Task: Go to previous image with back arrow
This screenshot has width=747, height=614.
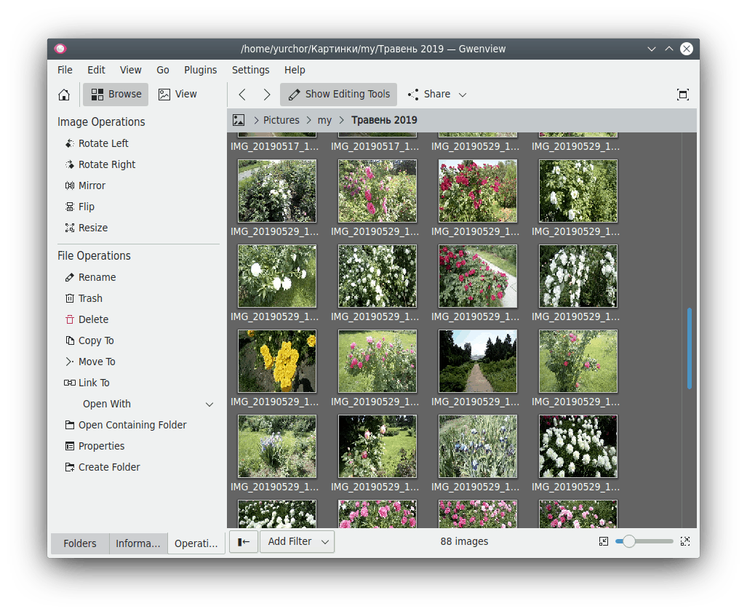Action: coord(242,95)
